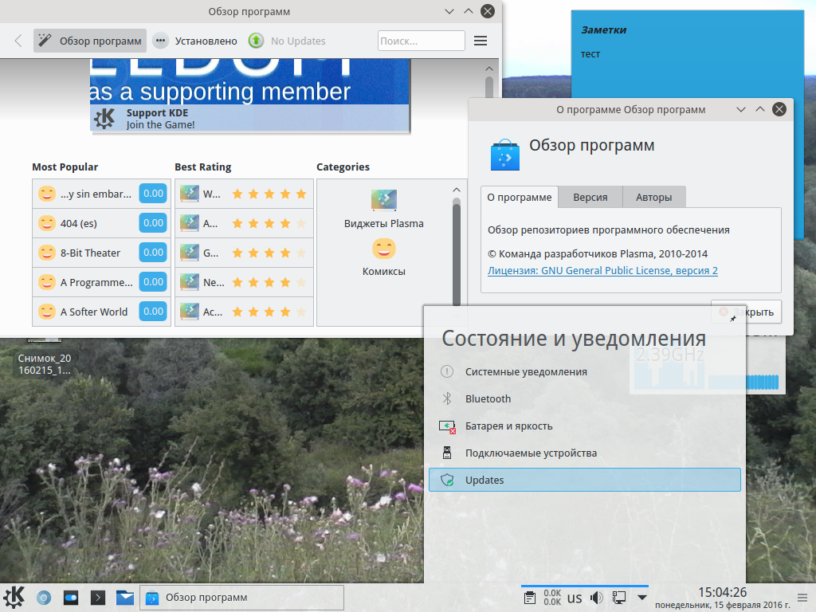Viewport: 816px width, 612px height.
Task: Click the 0.00 badge beside 8-Bit Theater
Action: (153, 253)
